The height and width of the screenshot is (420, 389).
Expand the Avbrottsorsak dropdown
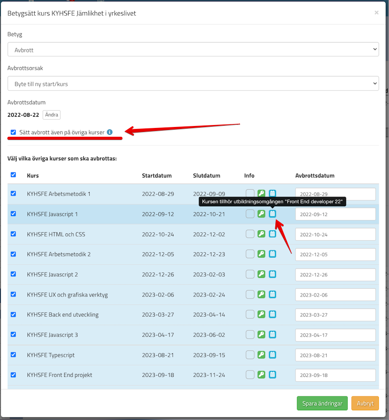pyautogui.click(x=193, y=84)
